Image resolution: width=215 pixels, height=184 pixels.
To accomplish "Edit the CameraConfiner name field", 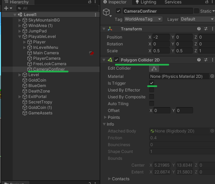I will [x=158, y=11].
